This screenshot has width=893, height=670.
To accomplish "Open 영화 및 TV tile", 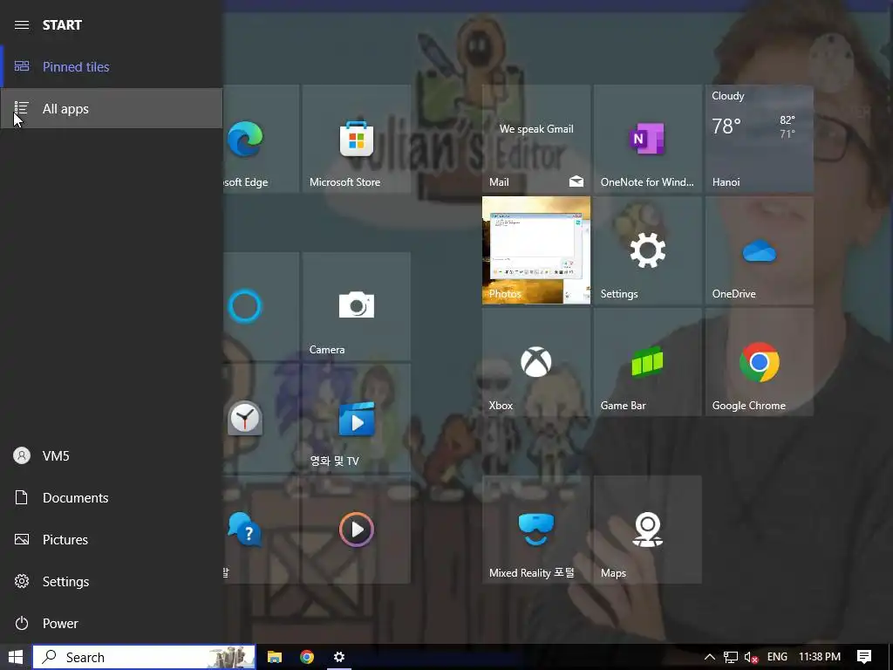I will pyautogui.click(x=357, y=418).
